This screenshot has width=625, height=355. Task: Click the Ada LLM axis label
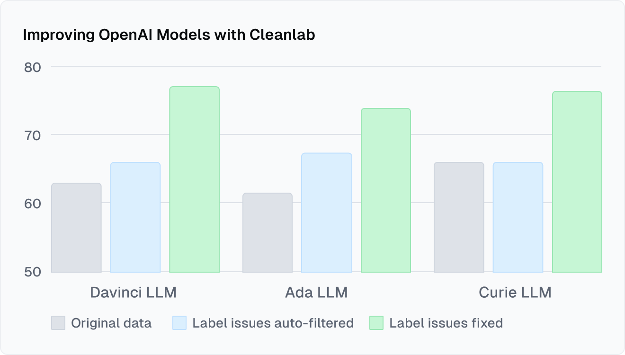point(316,292)
